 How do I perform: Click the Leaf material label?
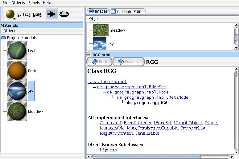click(32, 51)
